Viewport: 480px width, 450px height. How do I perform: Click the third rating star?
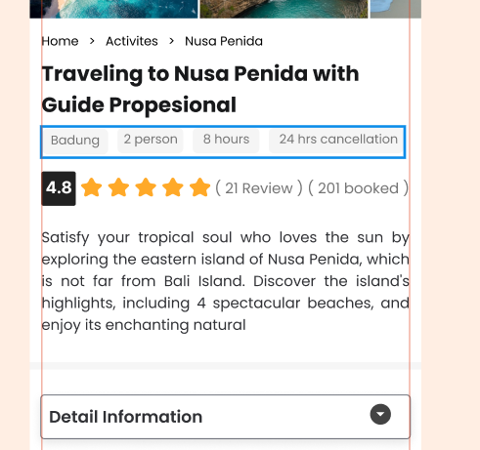click(146, 187)
